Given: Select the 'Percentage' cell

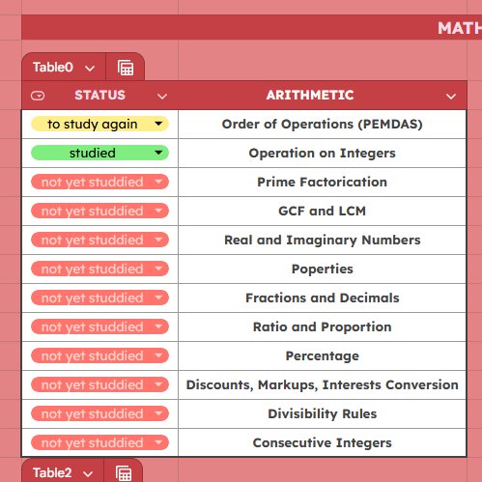Looking at the screenshot, I should tap(323, 356).
